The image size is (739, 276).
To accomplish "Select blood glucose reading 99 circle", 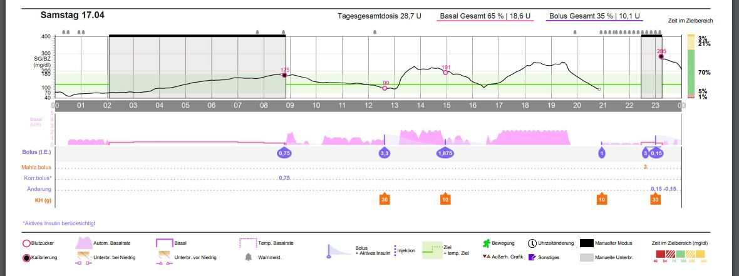I will pyautogui.click(x=385, y=88).
